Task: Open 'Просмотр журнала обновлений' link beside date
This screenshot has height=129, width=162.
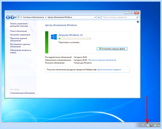Action: 102,60
